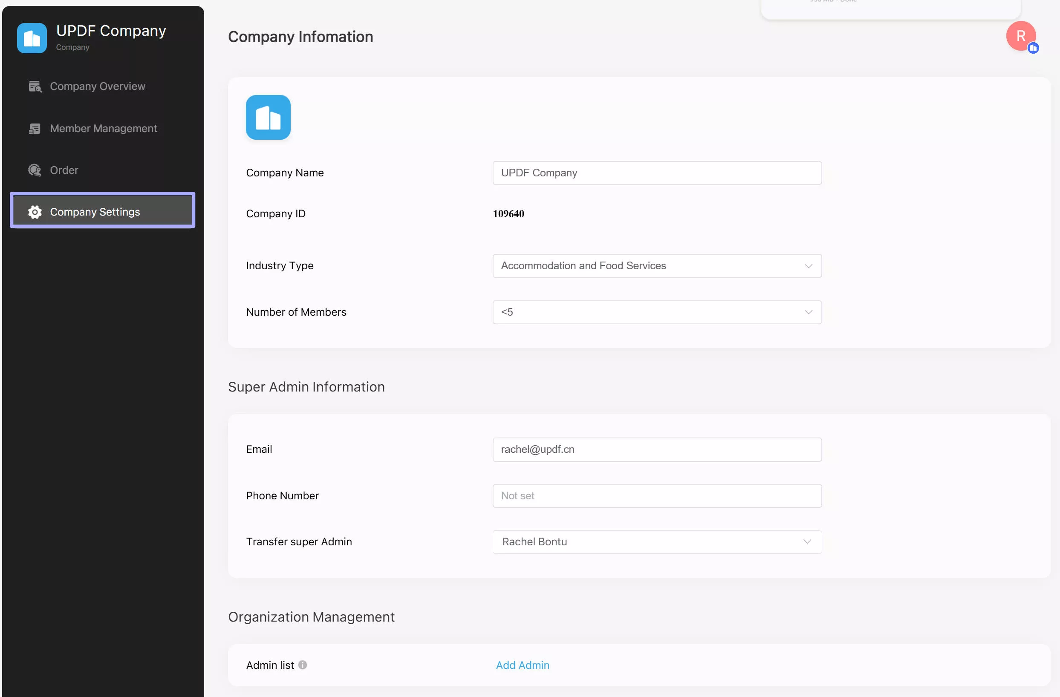Open the Transfer super Admin dropdown
This screenshot has height=697, width=1060.
[657, 541]
